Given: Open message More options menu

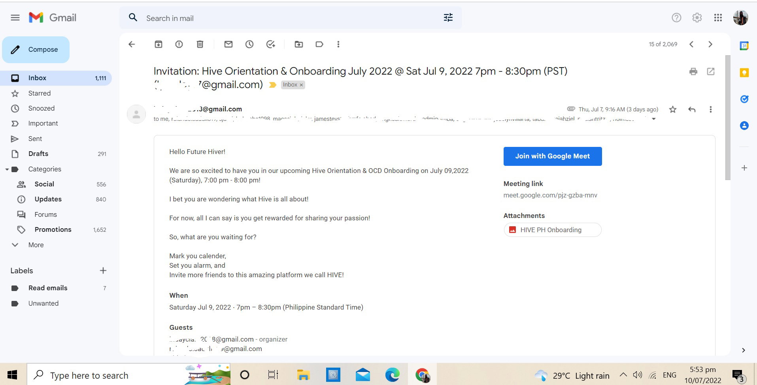Looking at the screenshot, I should tap(711, 109).
